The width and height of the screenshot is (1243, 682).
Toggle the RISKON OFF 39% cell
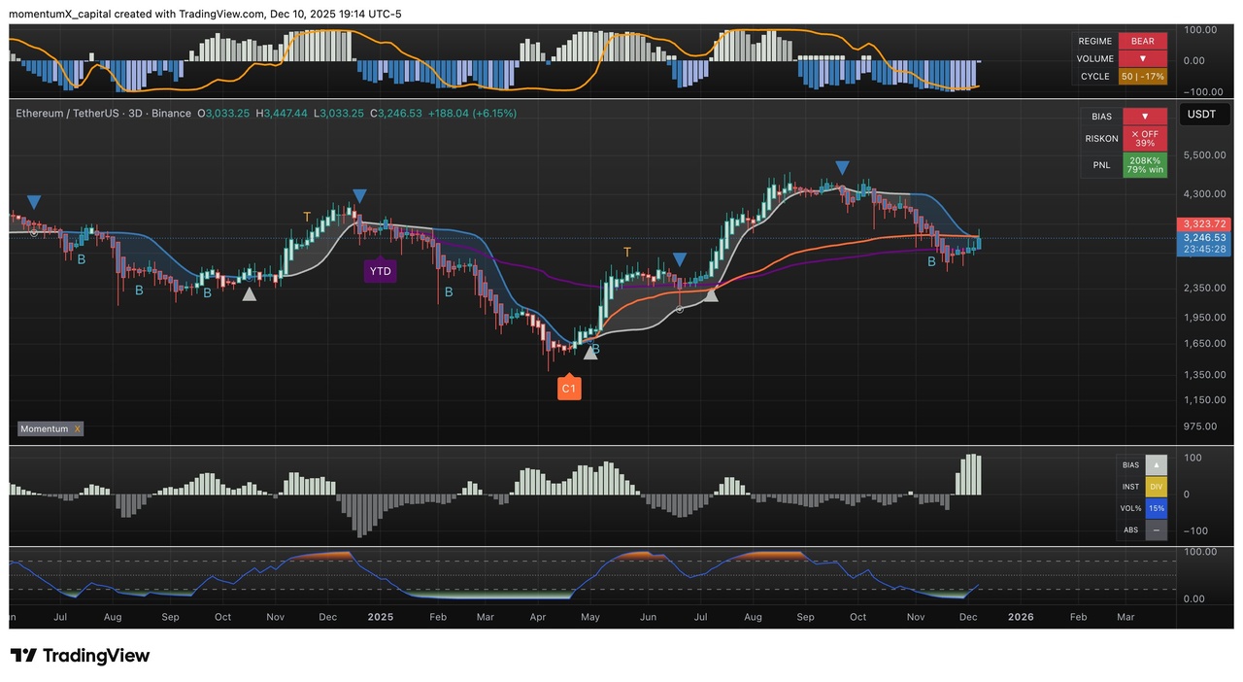pos(1144,139)
